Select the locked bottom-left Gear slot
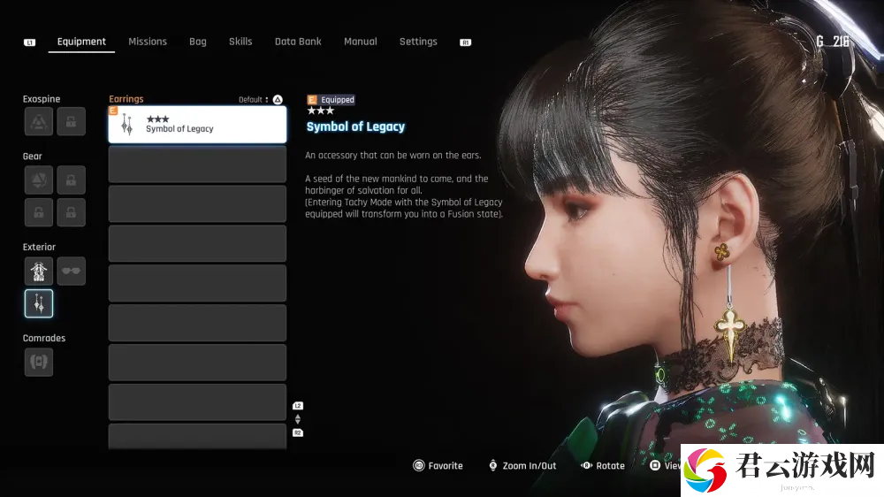884x497 pixels. pos(38,212)
